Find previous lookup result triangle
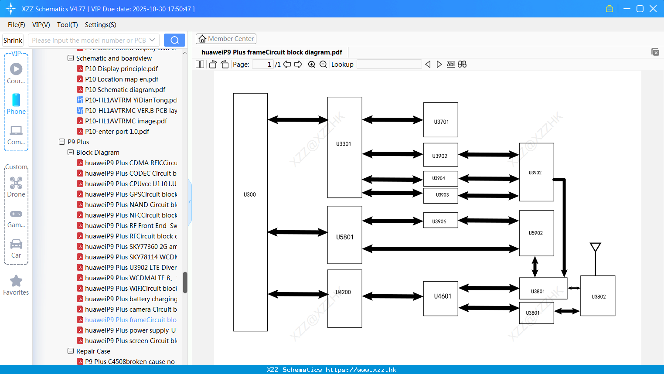The width and height of the screenshot is (664, 374). click(428, 65)
